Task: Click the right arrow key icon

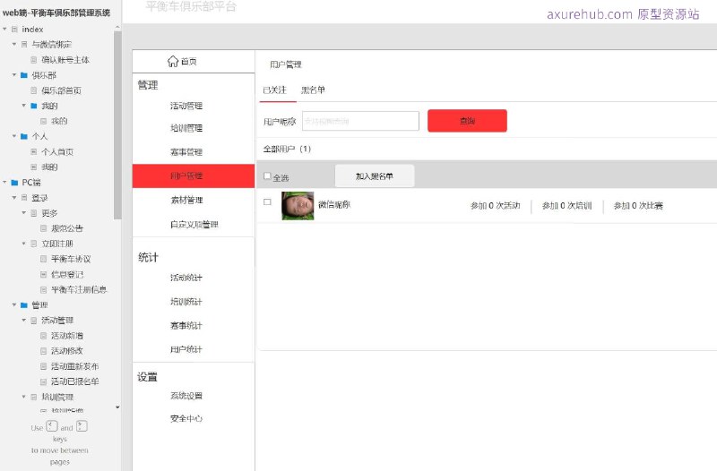Action: (82, 427)
